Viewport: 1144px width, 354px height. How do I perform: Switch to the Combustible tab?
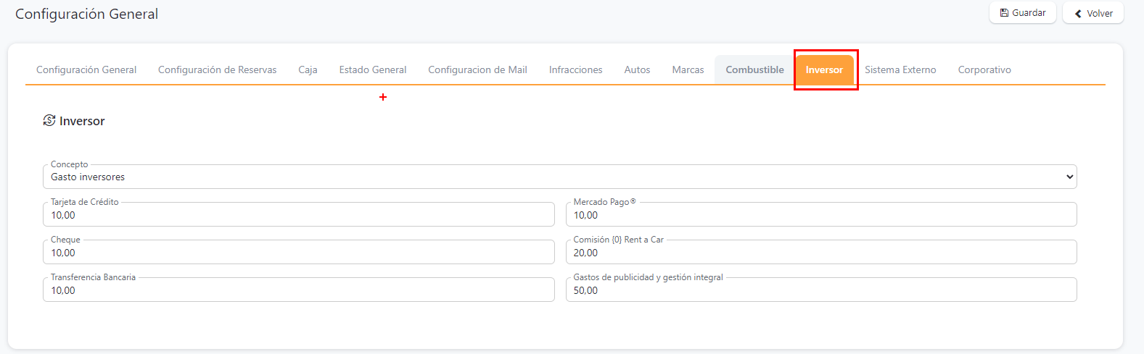[x=754, y=70]
